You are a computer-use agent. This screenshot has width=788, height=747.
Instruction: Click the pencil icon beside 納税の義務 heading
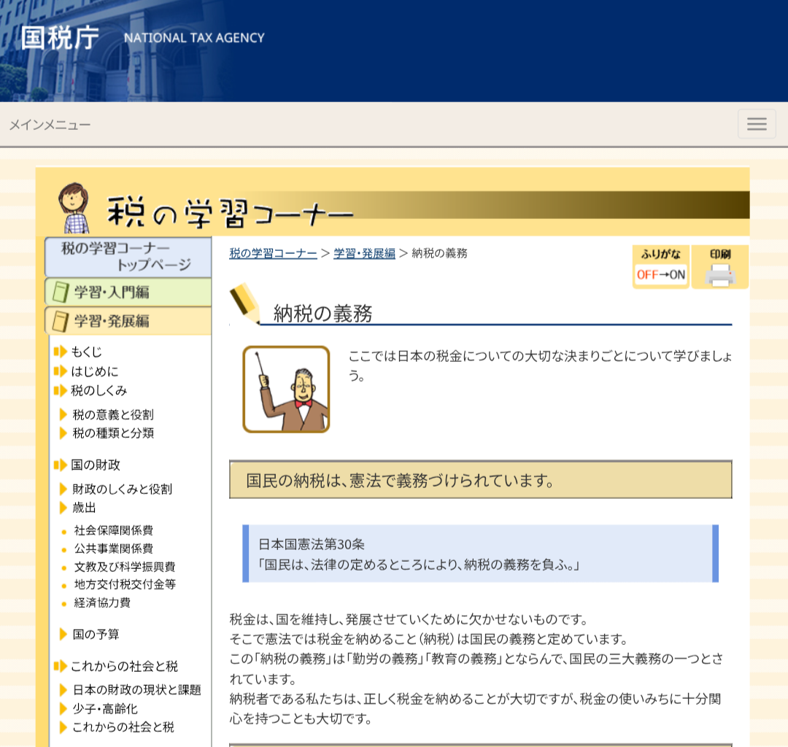point(245,303)
